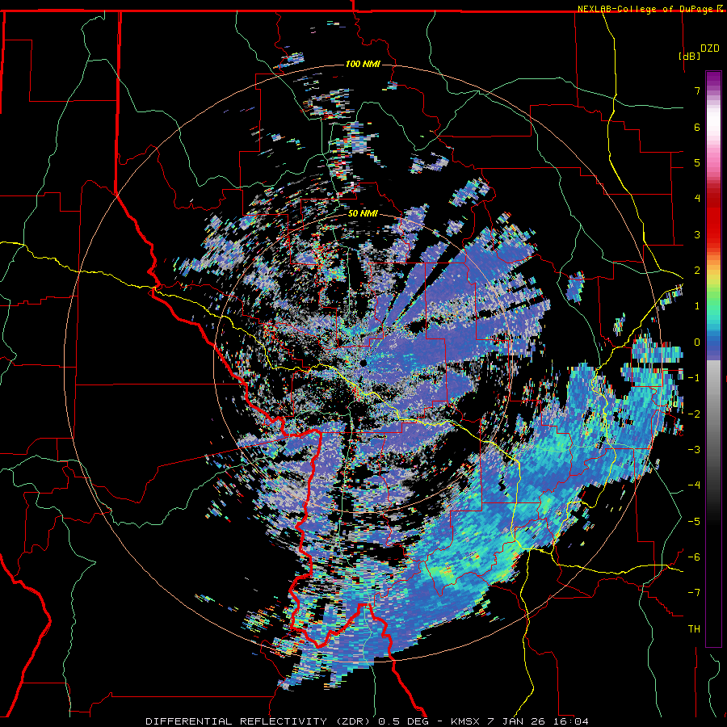Click the -2 value on the color scale

694,414
